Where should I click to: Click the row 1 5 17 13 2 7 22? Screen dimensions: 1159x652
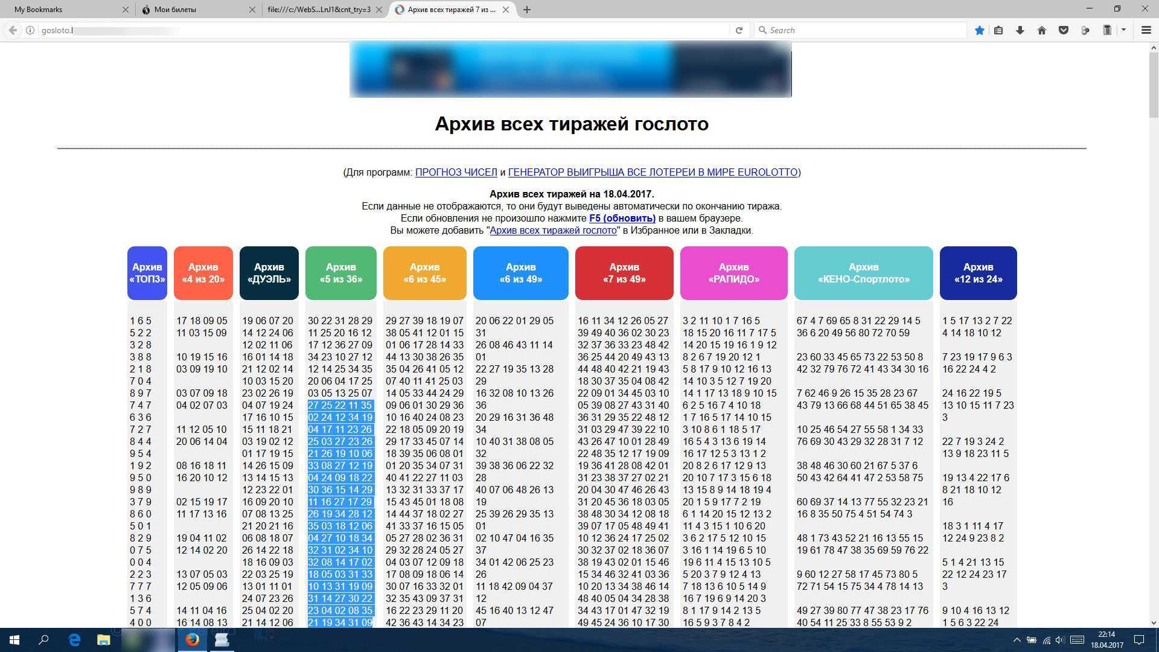coord(977,321)
